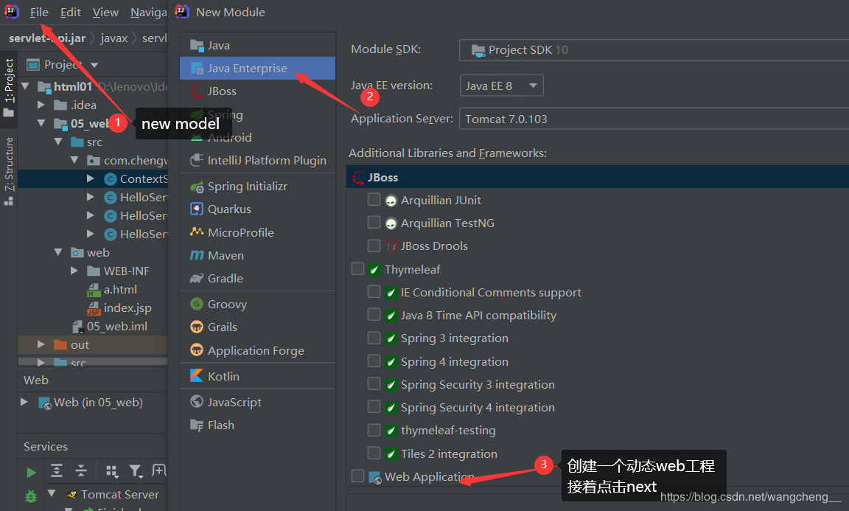Enable Arquillian TestNG checkbox
The image size is (849, 511).
tap(374, 222)
